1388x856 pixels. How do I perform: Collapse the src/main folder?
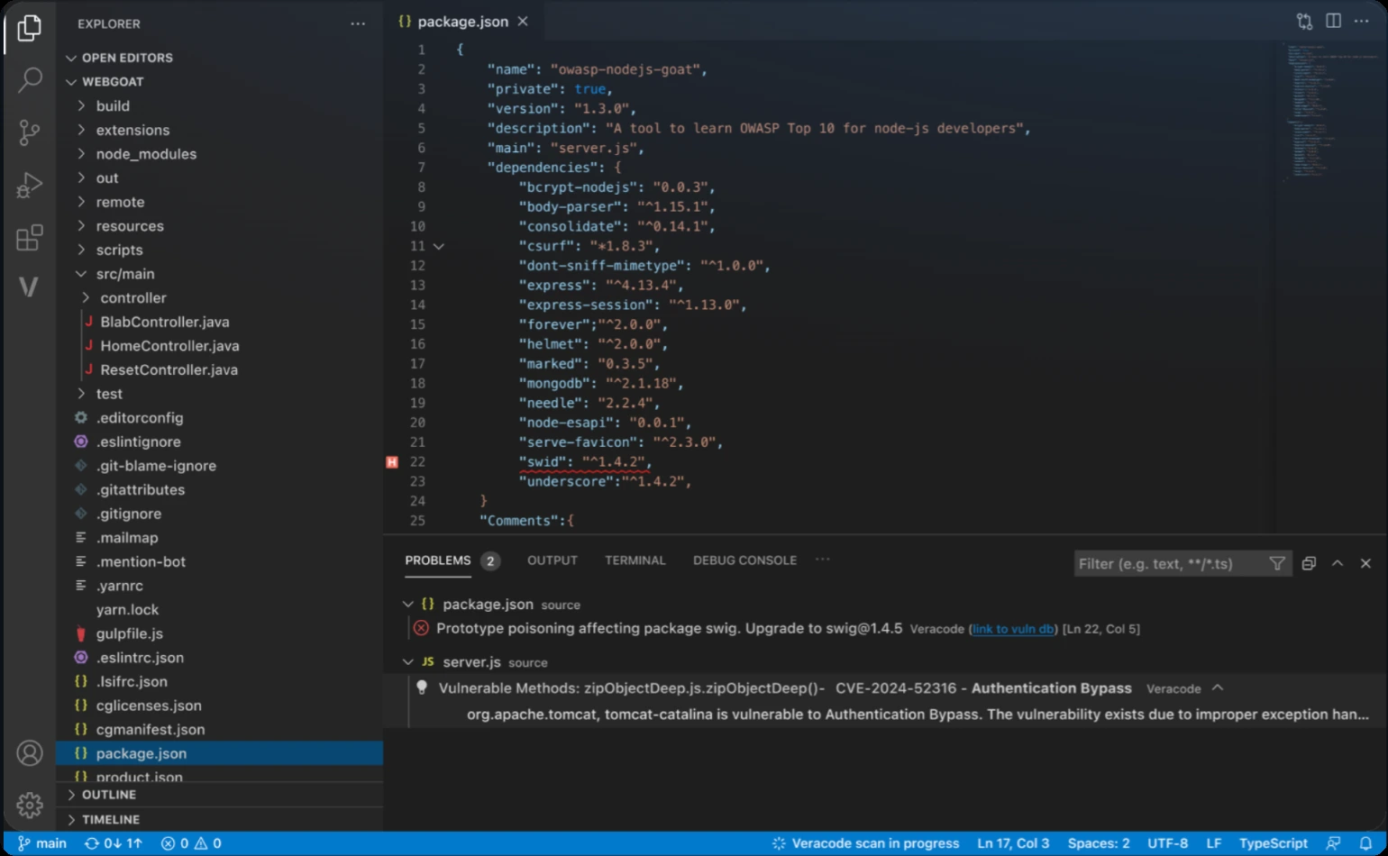(81, 273)
